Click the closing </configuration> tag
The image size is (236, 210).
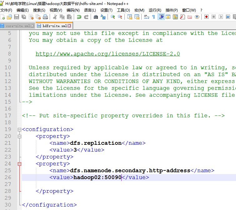(49, 205)
